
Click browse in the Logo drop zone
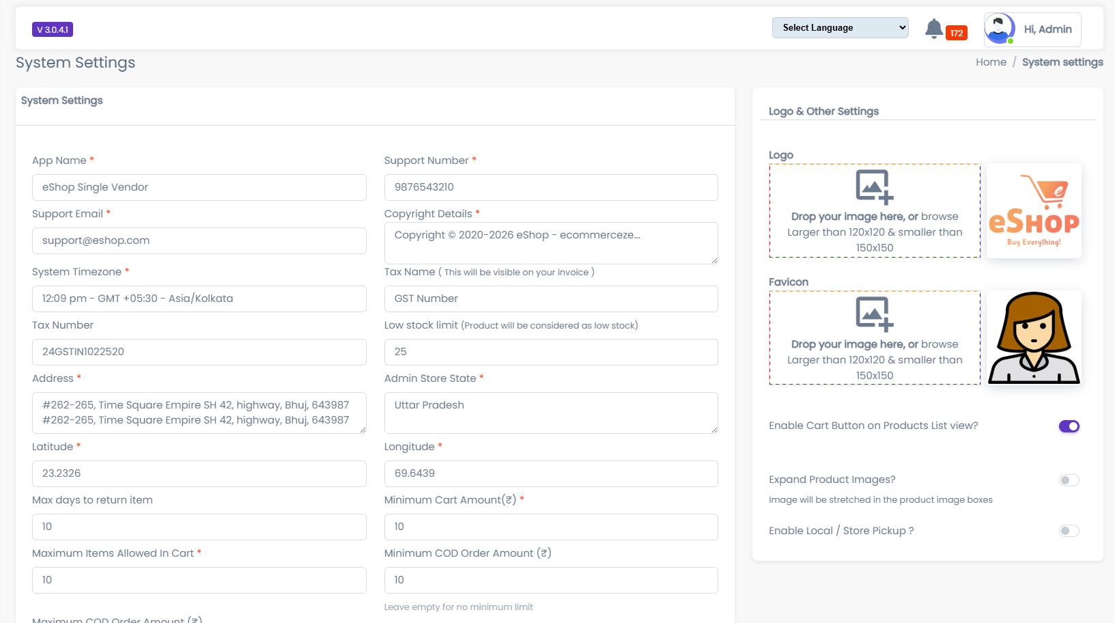940,217
